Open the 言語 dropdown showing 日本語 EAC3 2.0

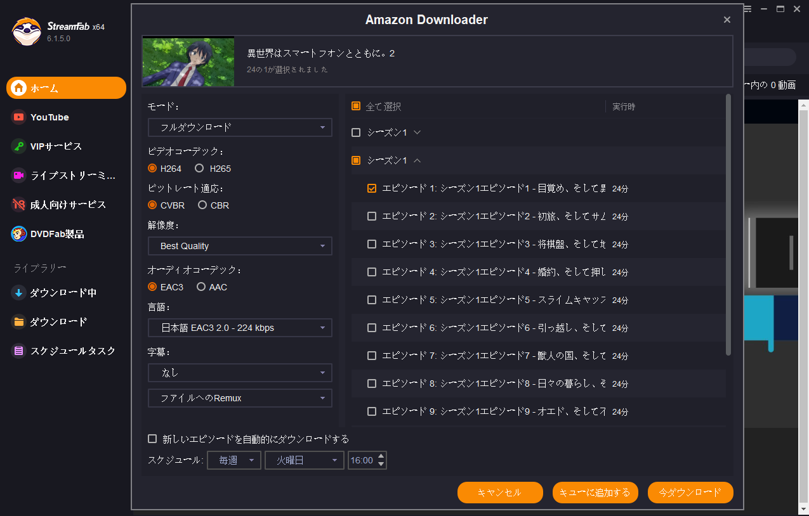[x=240, y=328]
